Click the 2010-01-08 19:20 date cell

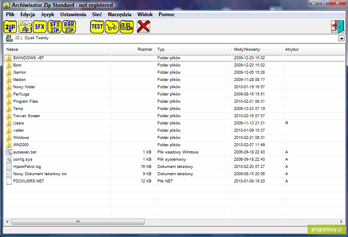click(x=249, y=181)
